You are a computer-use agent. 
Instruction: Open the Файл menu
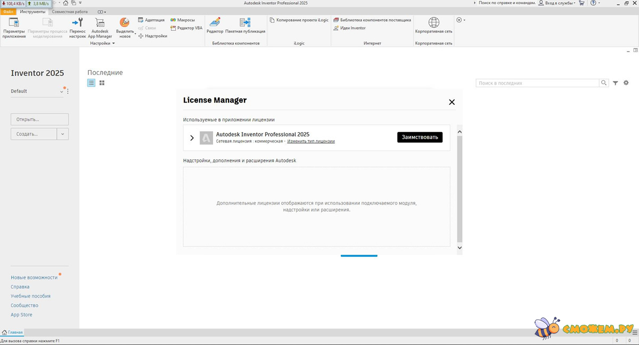[8, 12]
